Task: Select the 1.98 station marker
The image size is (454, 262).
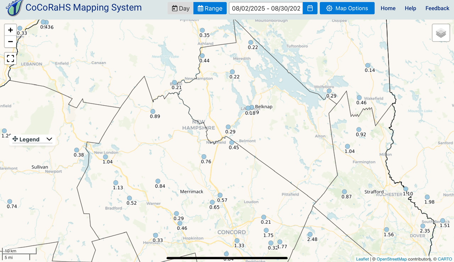Action: pos(427,197)
